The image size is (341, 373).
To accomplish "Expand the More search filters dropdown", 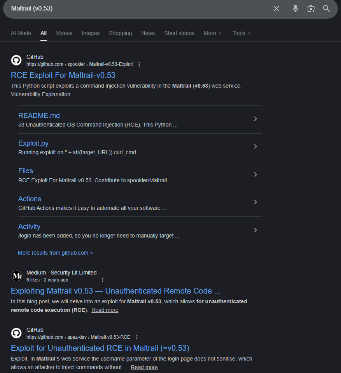I will coord(212,33).
